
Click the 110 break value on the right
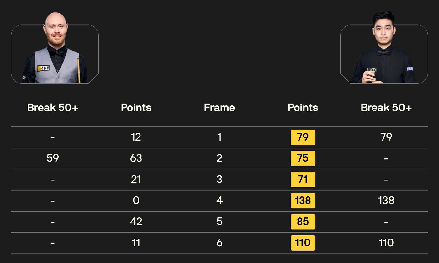(x=386, y=243)
